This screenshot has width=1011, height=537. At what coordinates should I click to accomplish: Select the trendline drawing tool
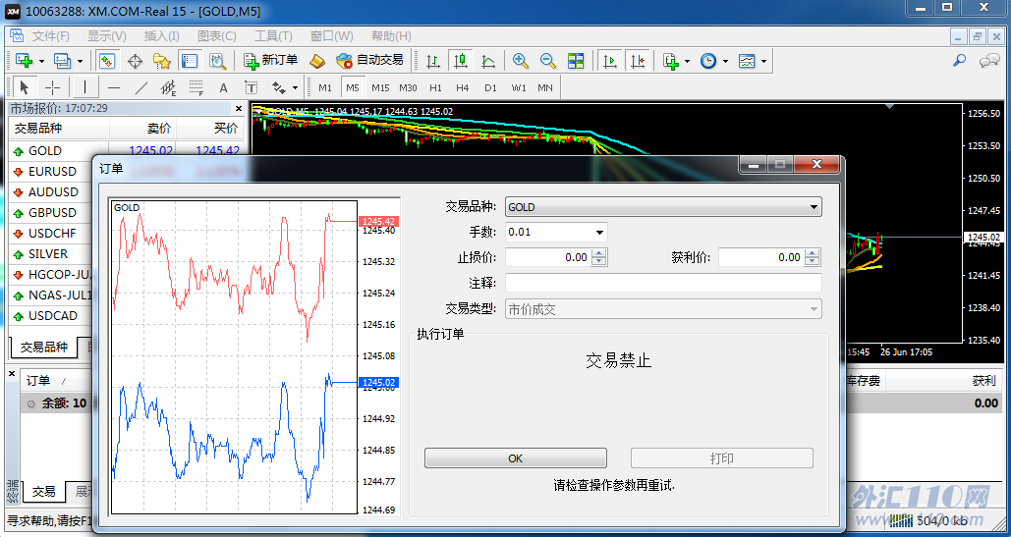141,87
